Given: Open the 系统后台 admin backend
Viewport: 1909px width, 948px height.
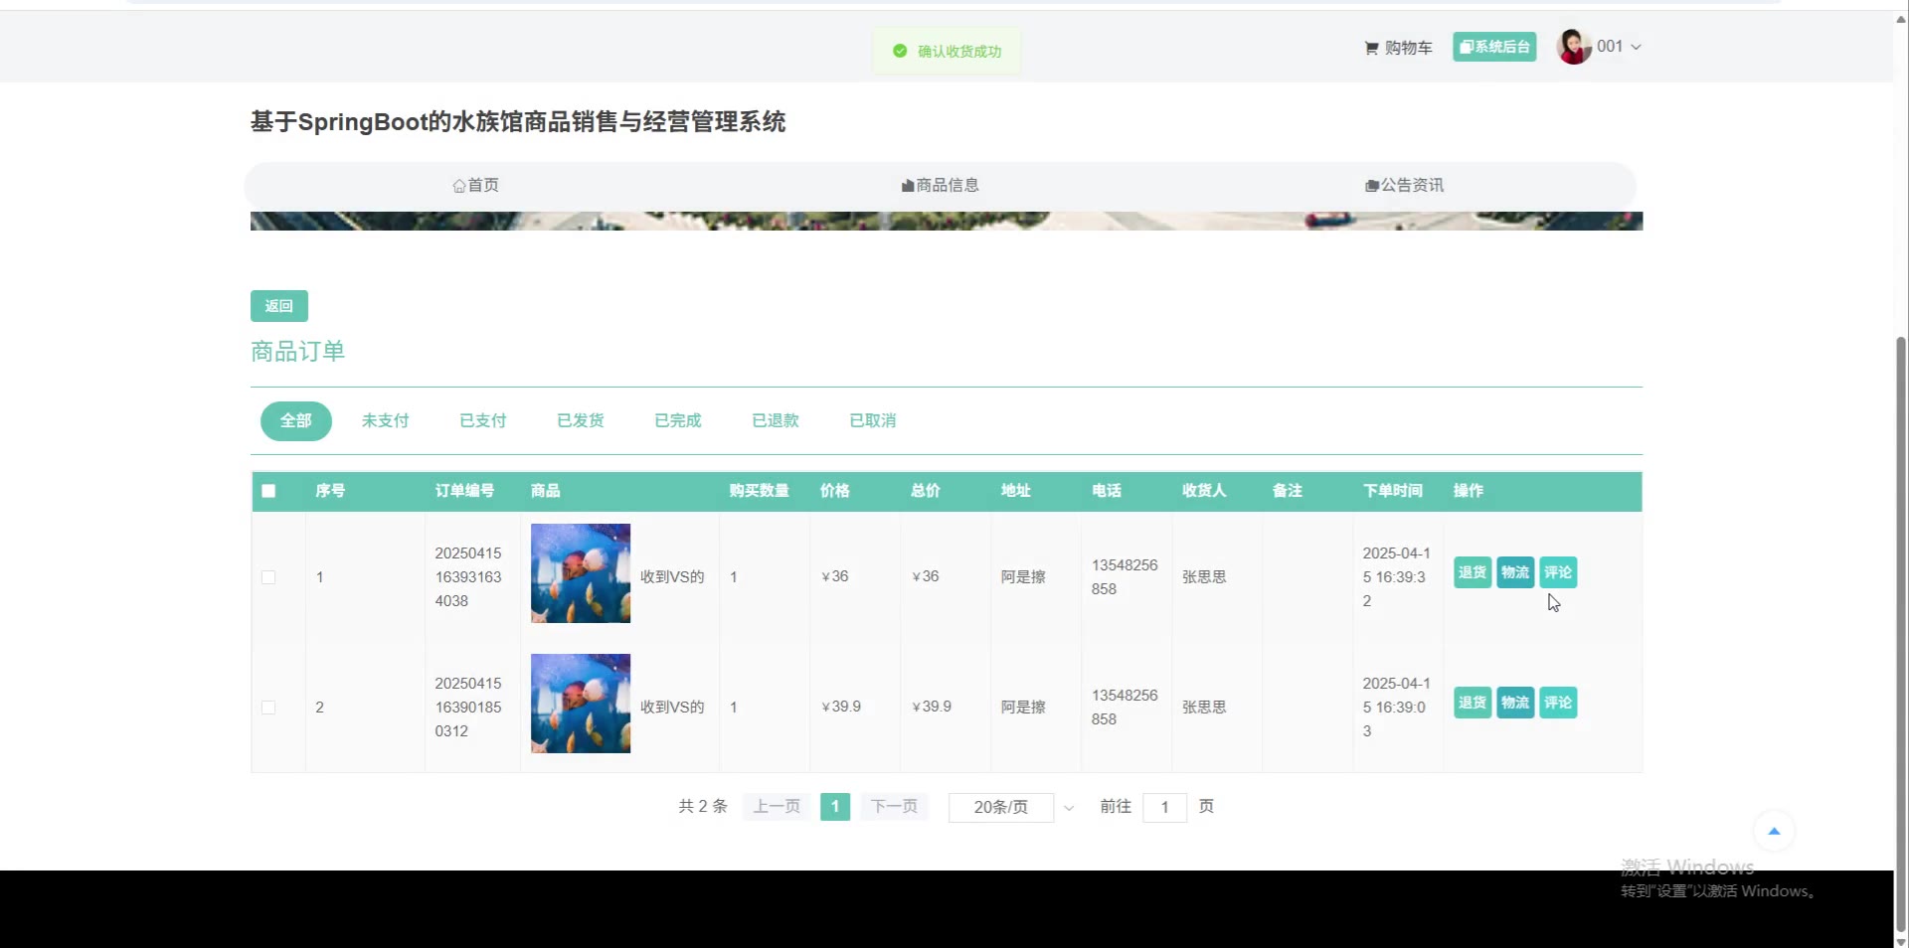Looking at the screenshot, I should pyautogui.click(x=1493, y=47).
